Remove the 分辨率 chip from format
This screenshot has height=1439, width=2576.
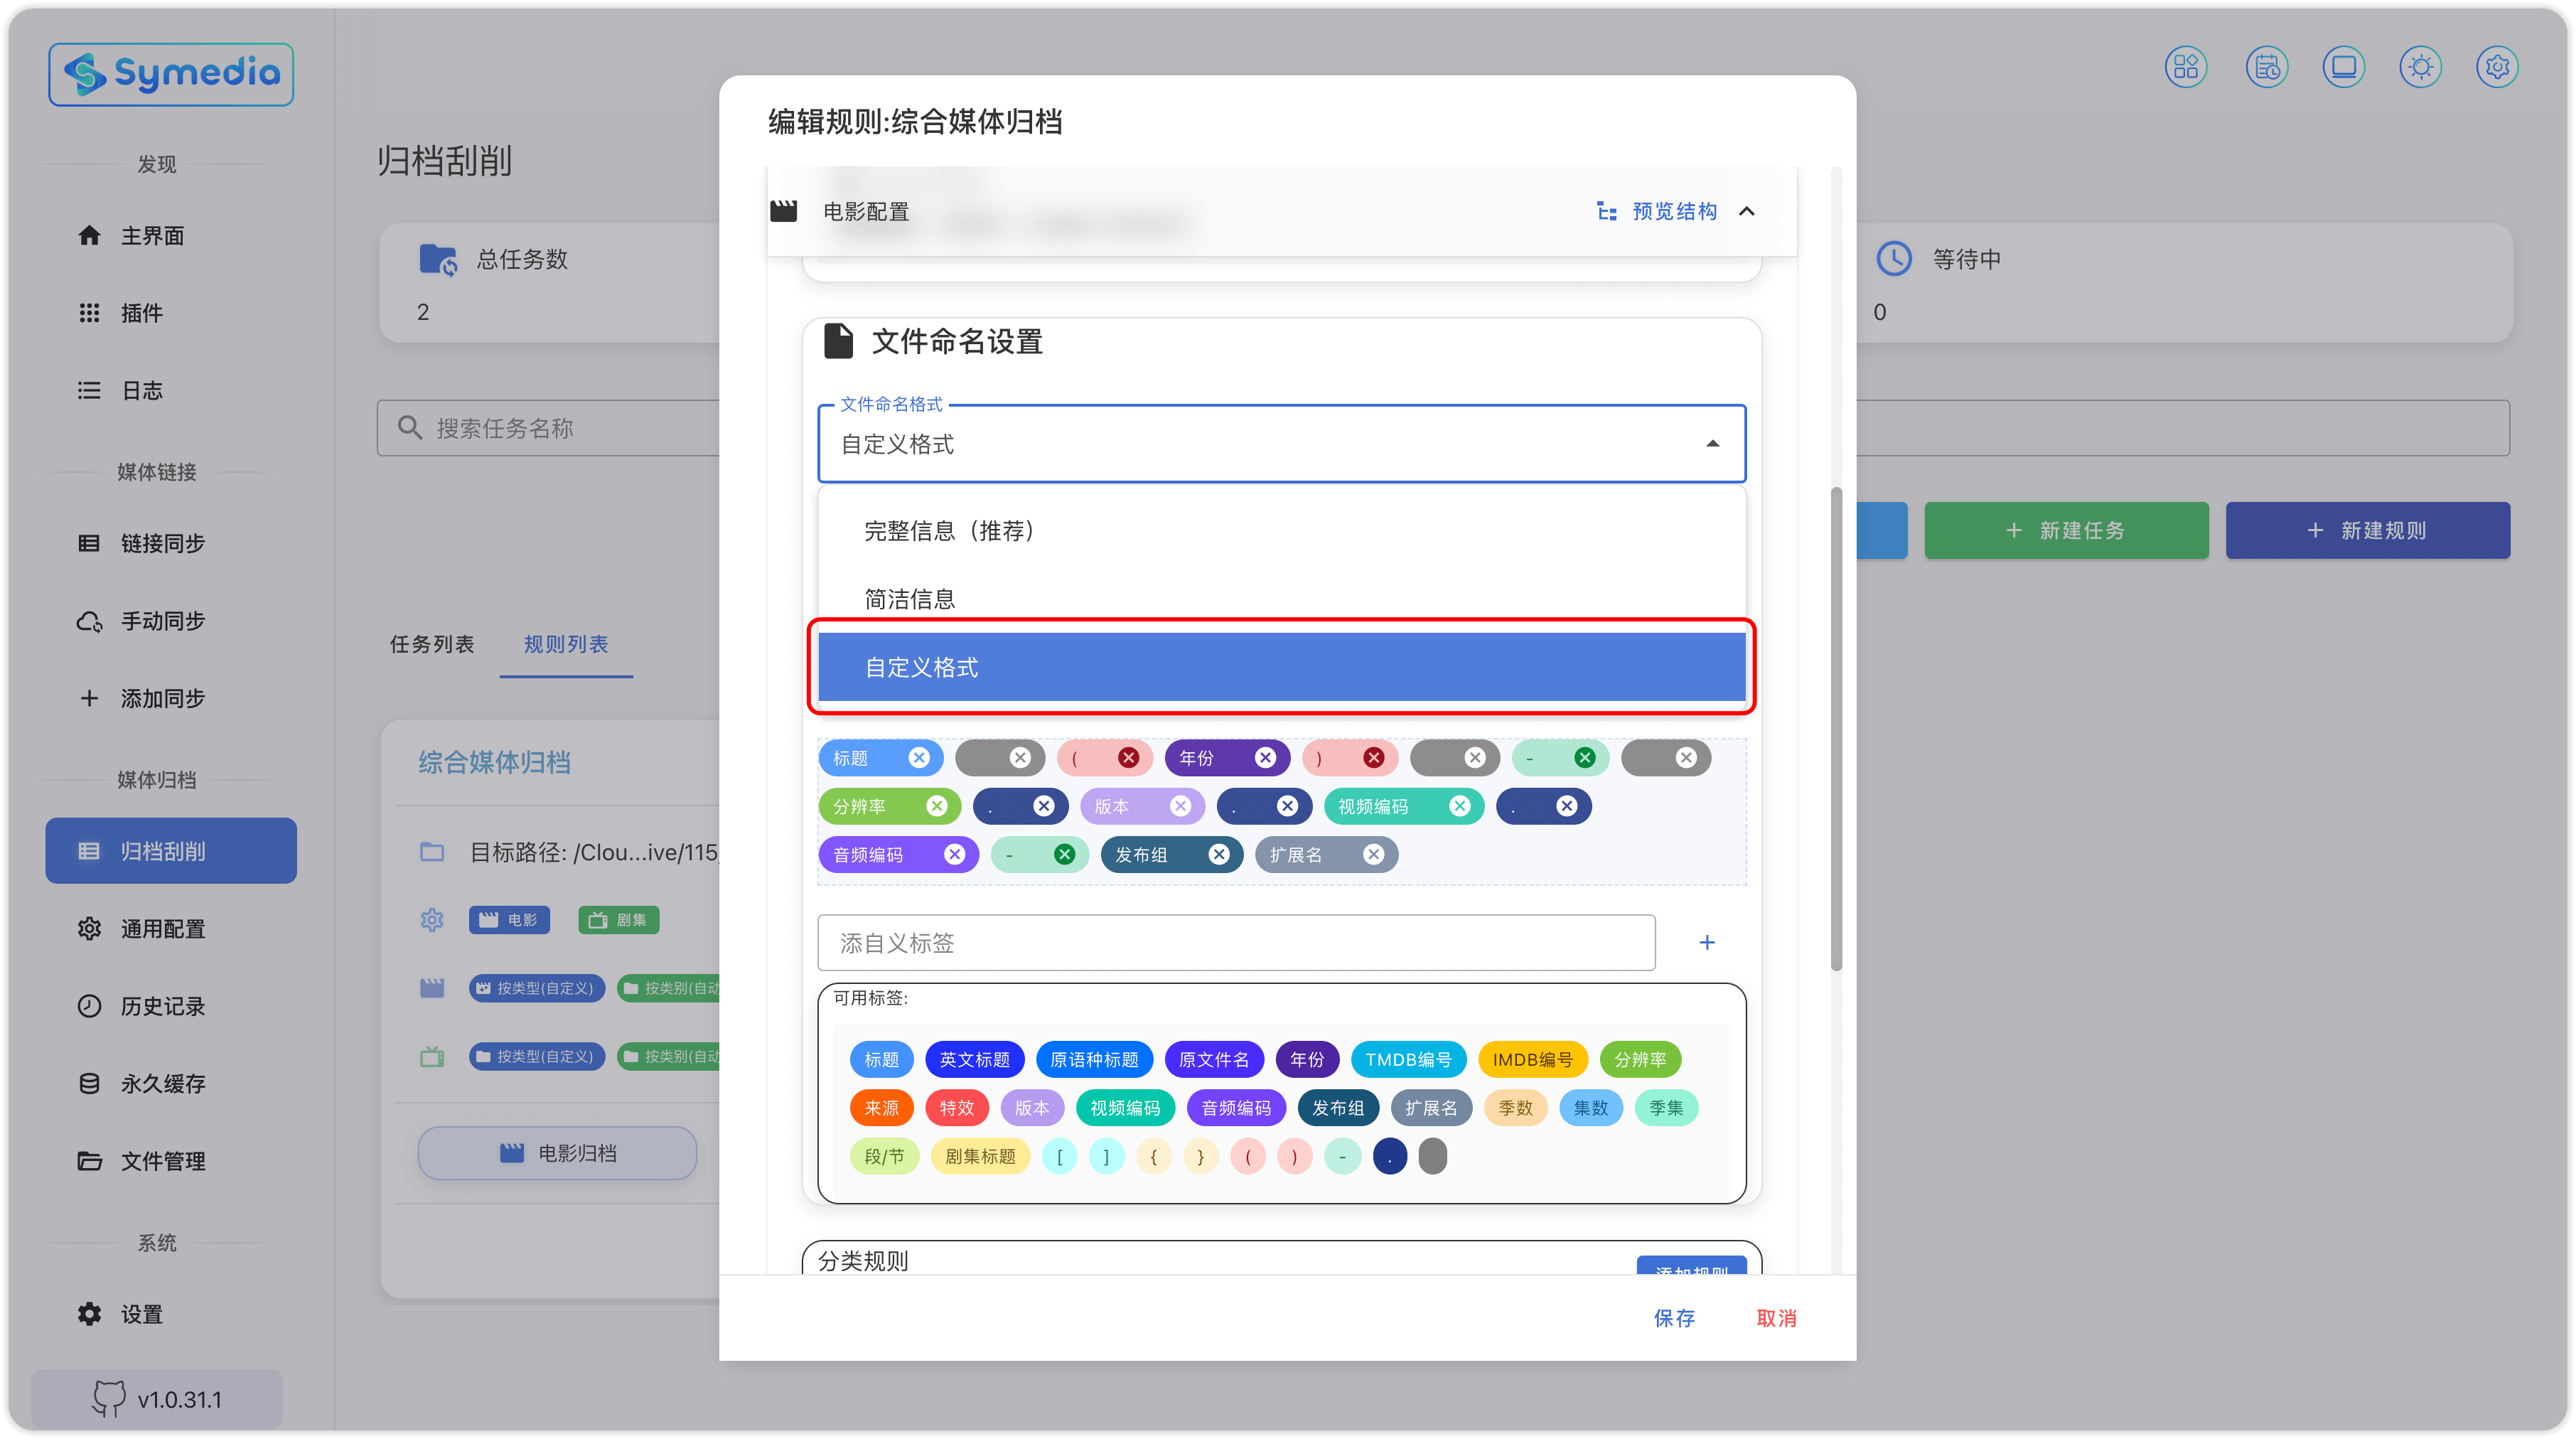pos(936,806)
